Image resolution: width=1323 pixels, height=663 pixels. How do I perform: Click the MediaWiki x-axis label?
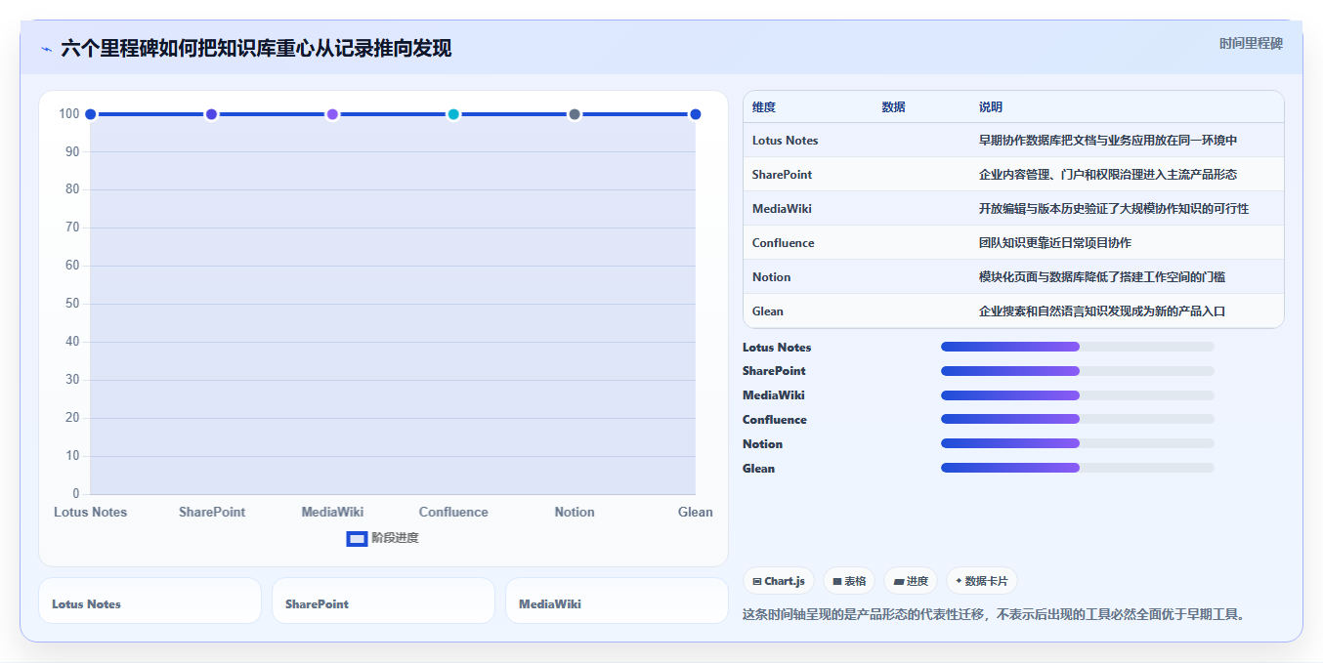coord(332,512)
